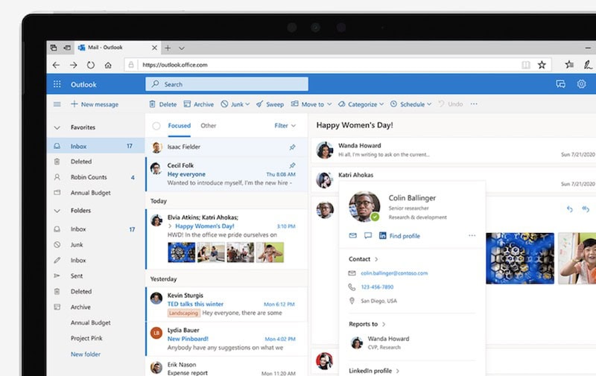Delete the selected message
596x376 pixels.
click(162, 104)
